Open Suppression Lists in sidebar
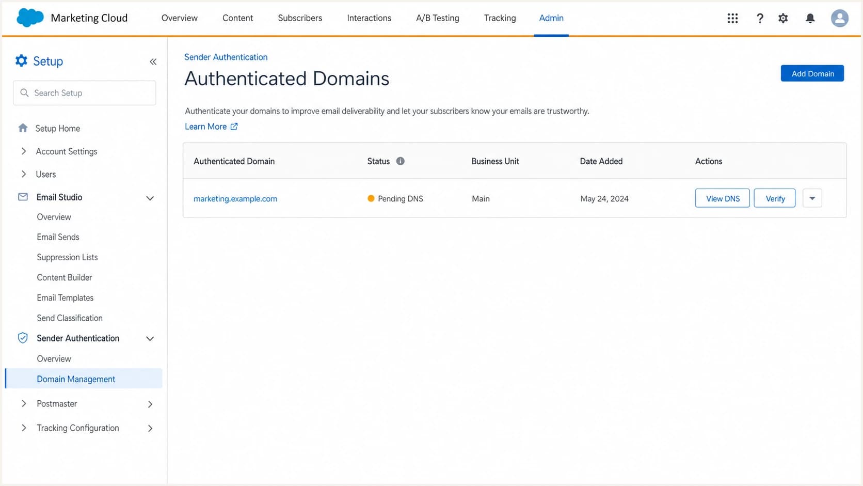This screenshot has width=863, height=486. [x=67, y=257]
